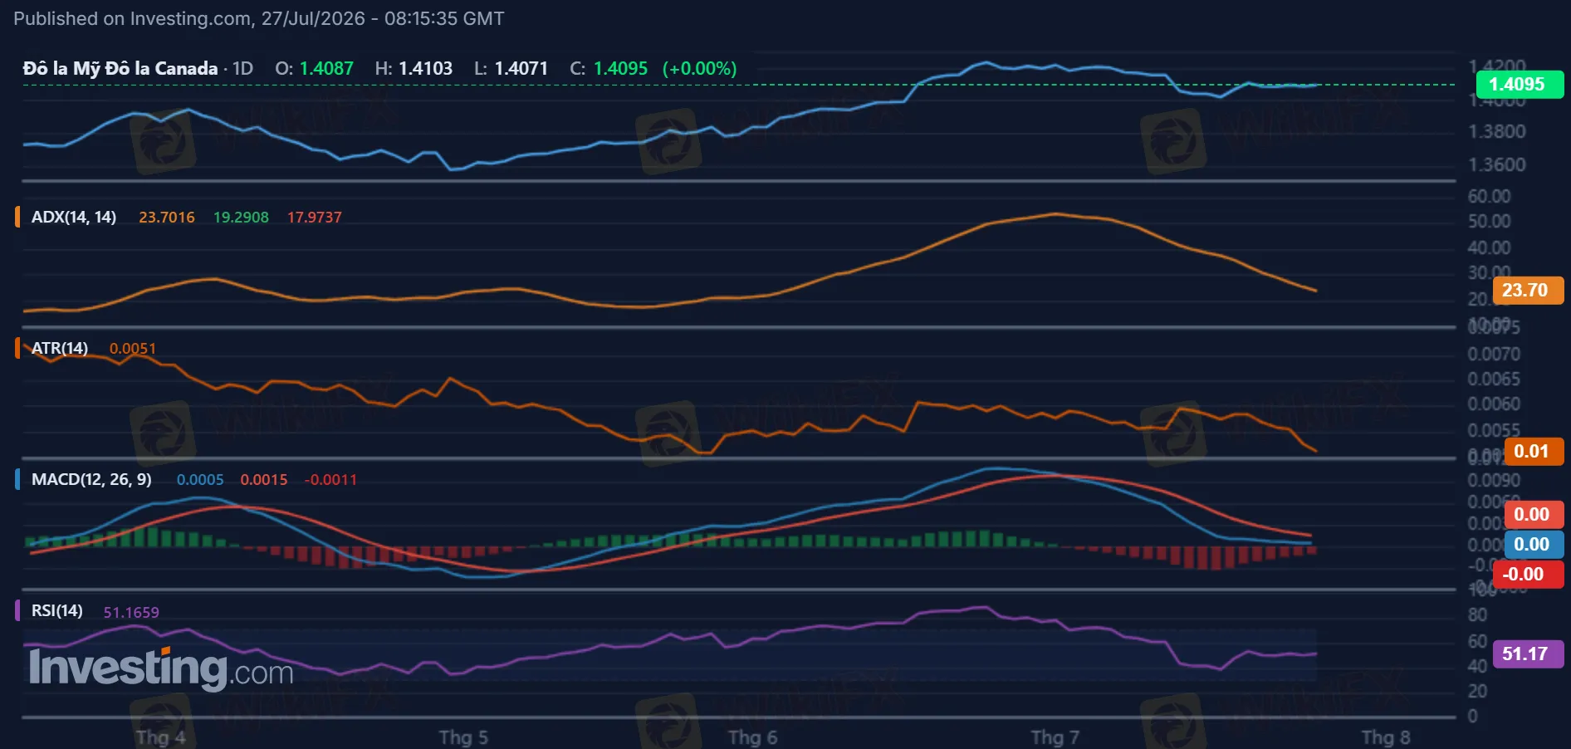Select the orange 0.01 ATR axis tag
The image size is (1571, 749).
pos(1534,451)
